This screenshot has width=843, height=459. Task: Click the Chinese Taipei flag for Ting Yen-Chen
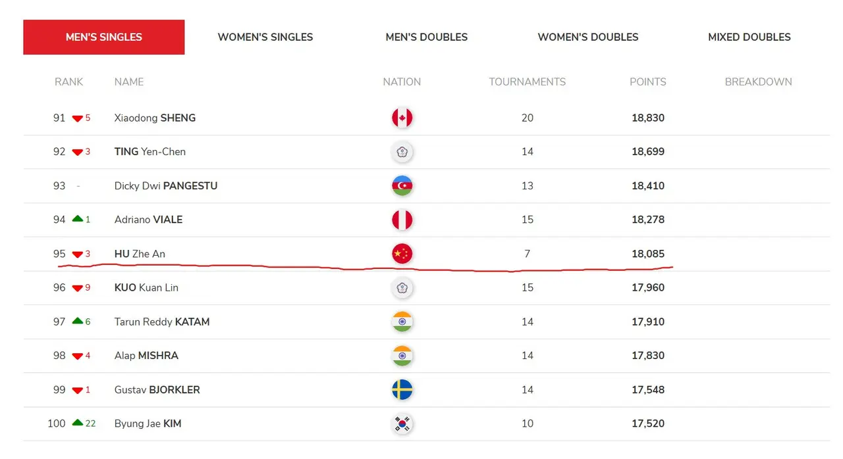402,152
